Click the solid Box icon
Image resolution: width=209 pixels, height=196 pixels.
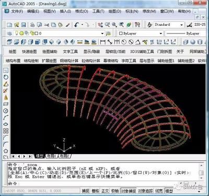pyautogui.click(x=185, y=42)
